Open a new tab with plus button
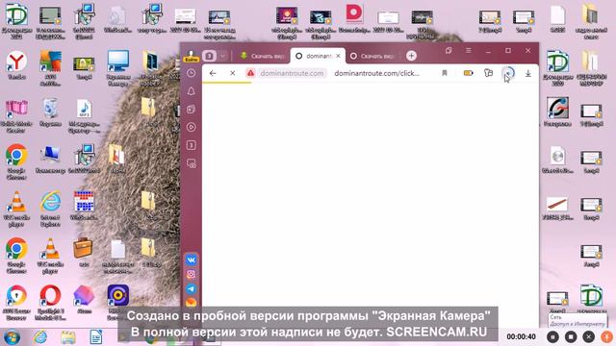 click(x=411, y=56)
